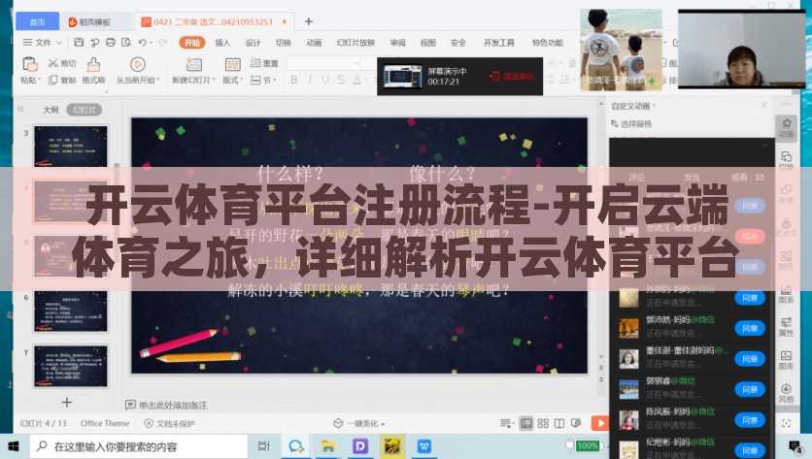Open the 粘贴 dropdown arrow
The height and width of the screenshot is (459, 812).
39,81
